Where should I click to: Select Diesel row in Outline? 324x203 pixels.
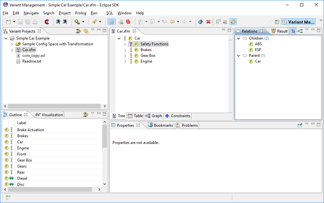53,178
